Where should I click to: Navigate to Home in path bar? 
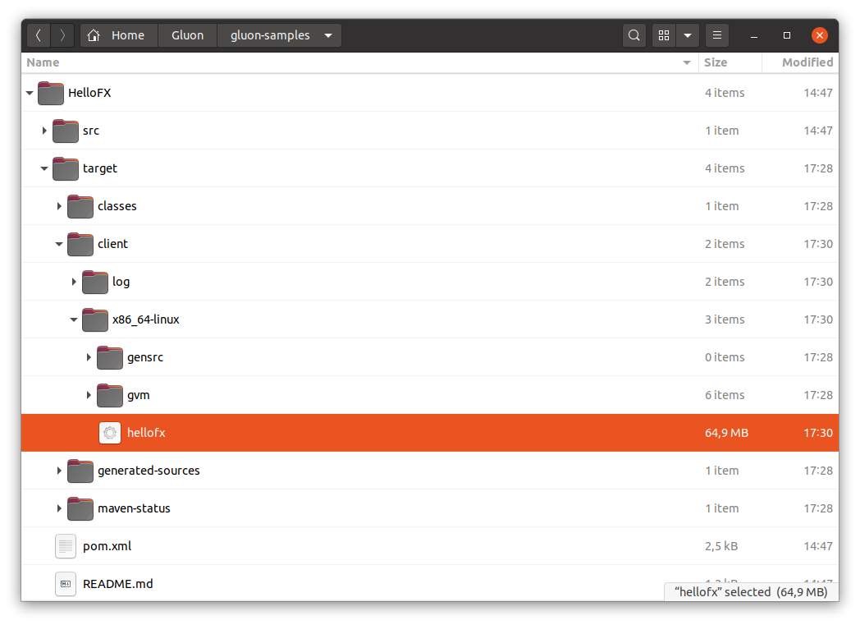click(x=119, y=35)
